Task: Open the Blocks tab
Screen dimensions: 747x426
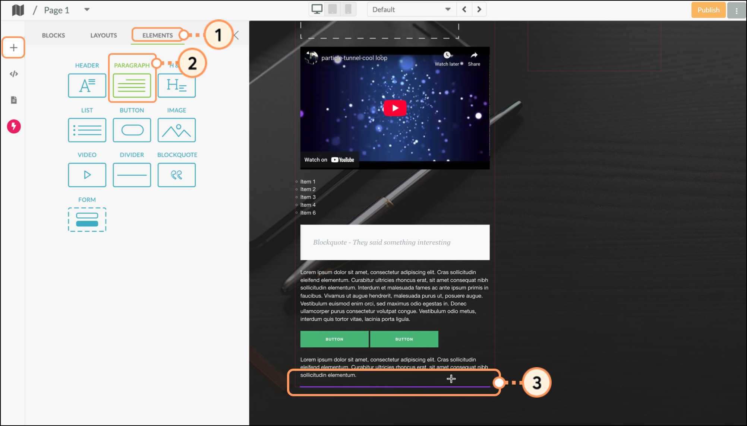Action: point(53,35)
